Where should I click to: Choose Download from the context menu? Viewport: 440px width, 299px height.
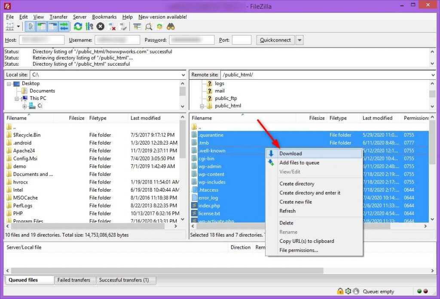pos(314,154)
